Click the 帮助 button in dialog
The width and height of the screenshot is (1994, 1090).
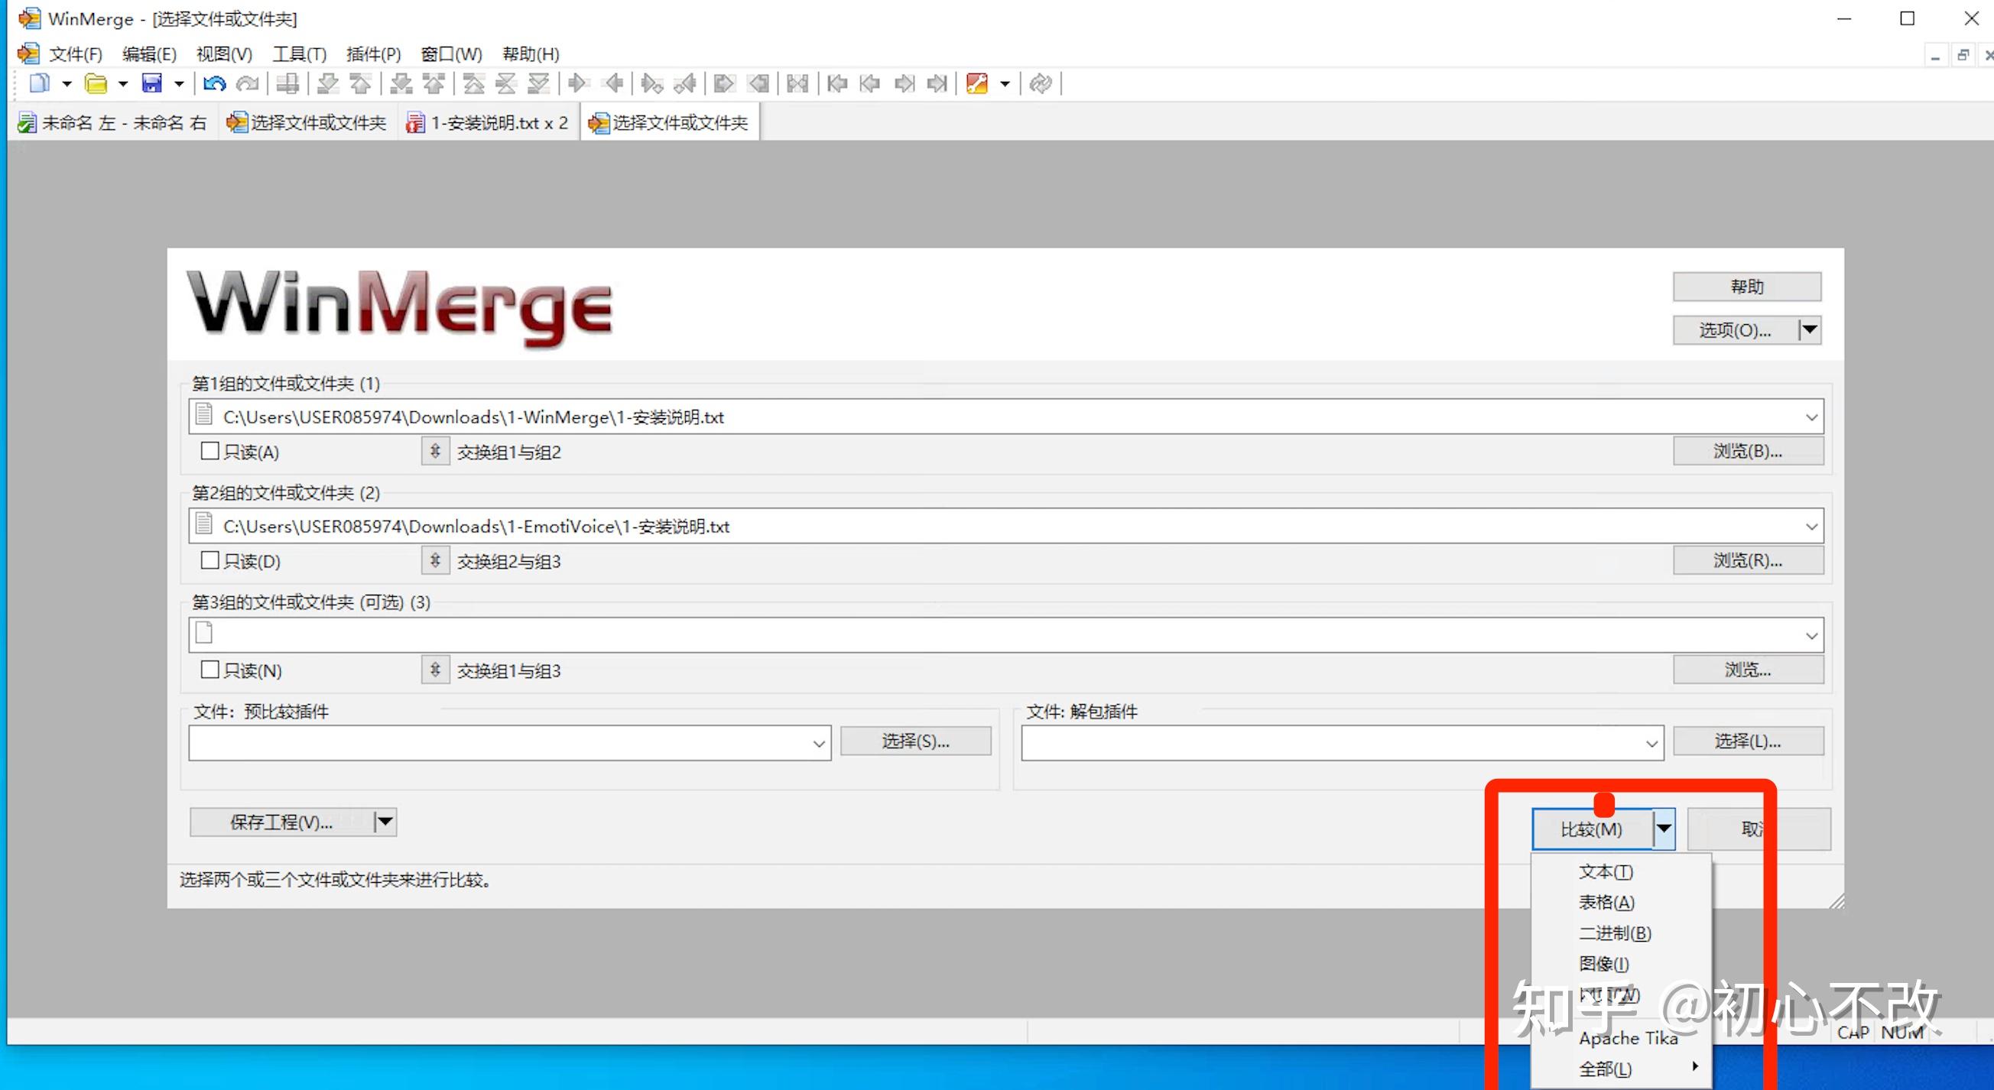1746,287
